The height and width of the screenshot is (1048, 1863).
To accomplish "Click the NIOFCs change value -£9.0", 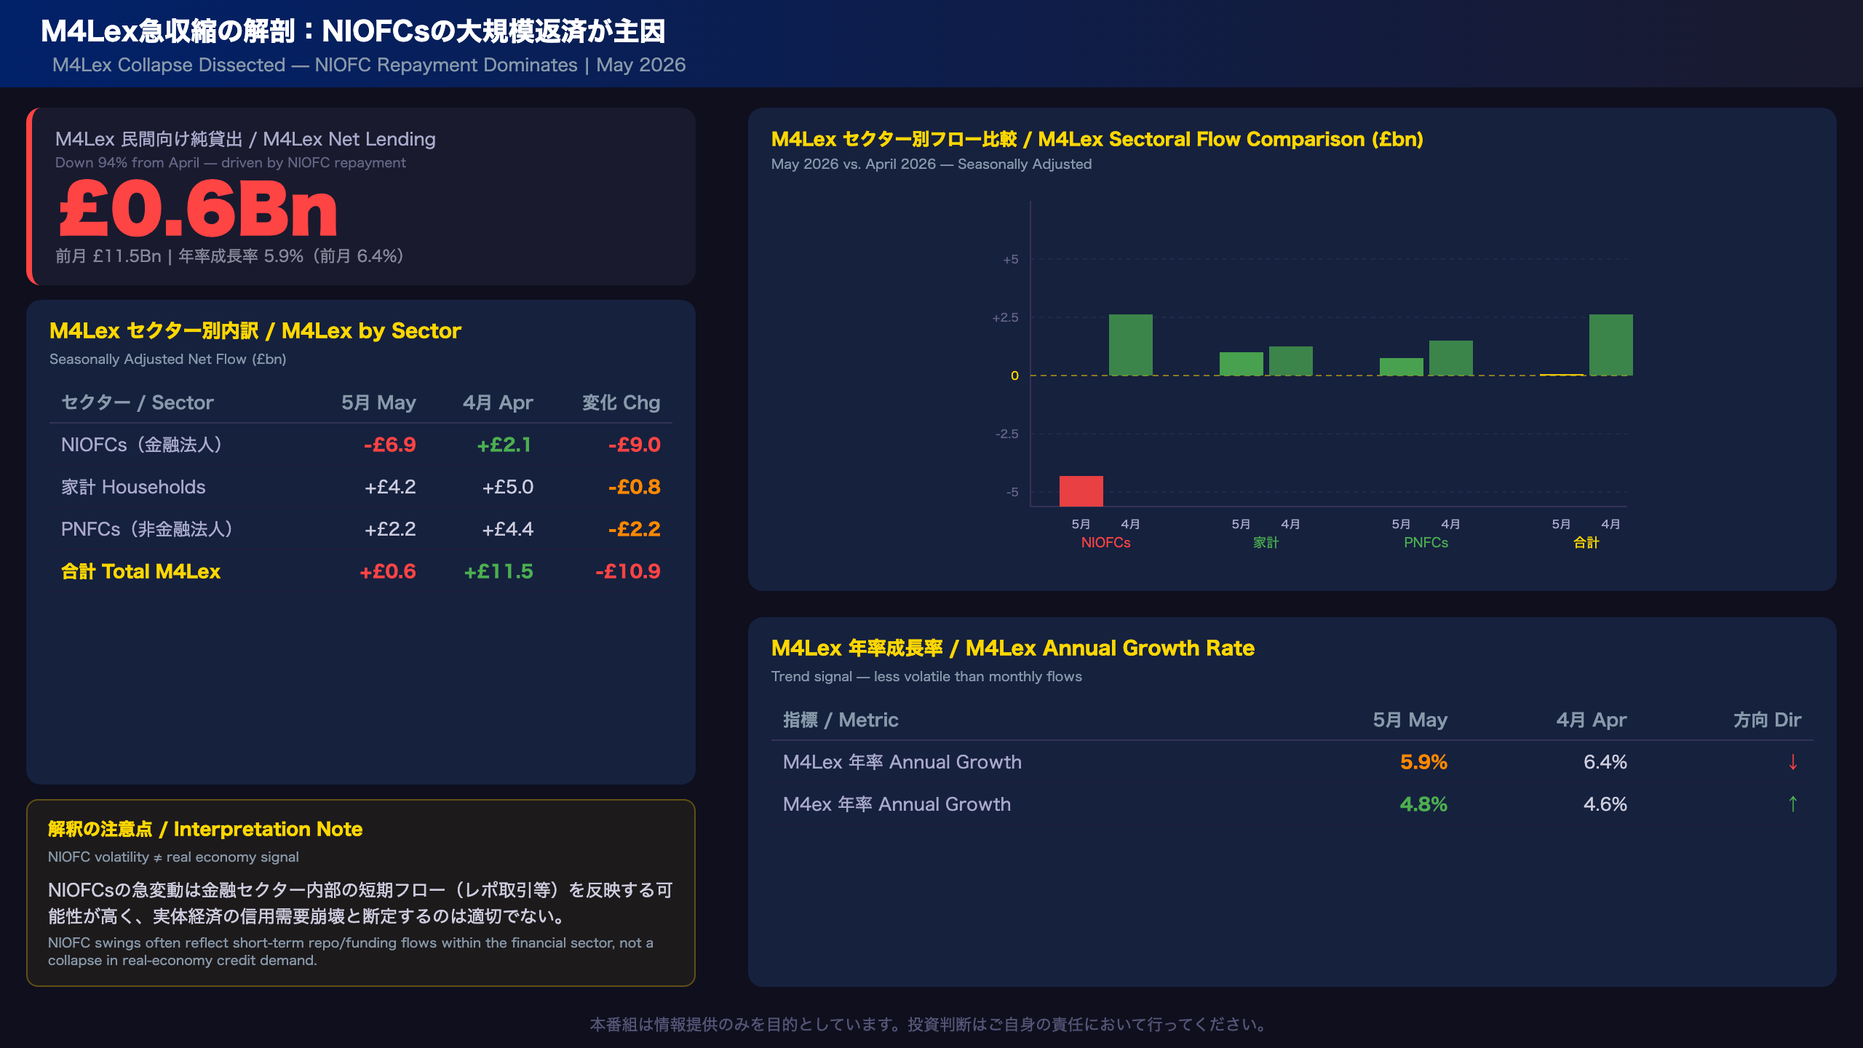I will (x=634, y=445).
